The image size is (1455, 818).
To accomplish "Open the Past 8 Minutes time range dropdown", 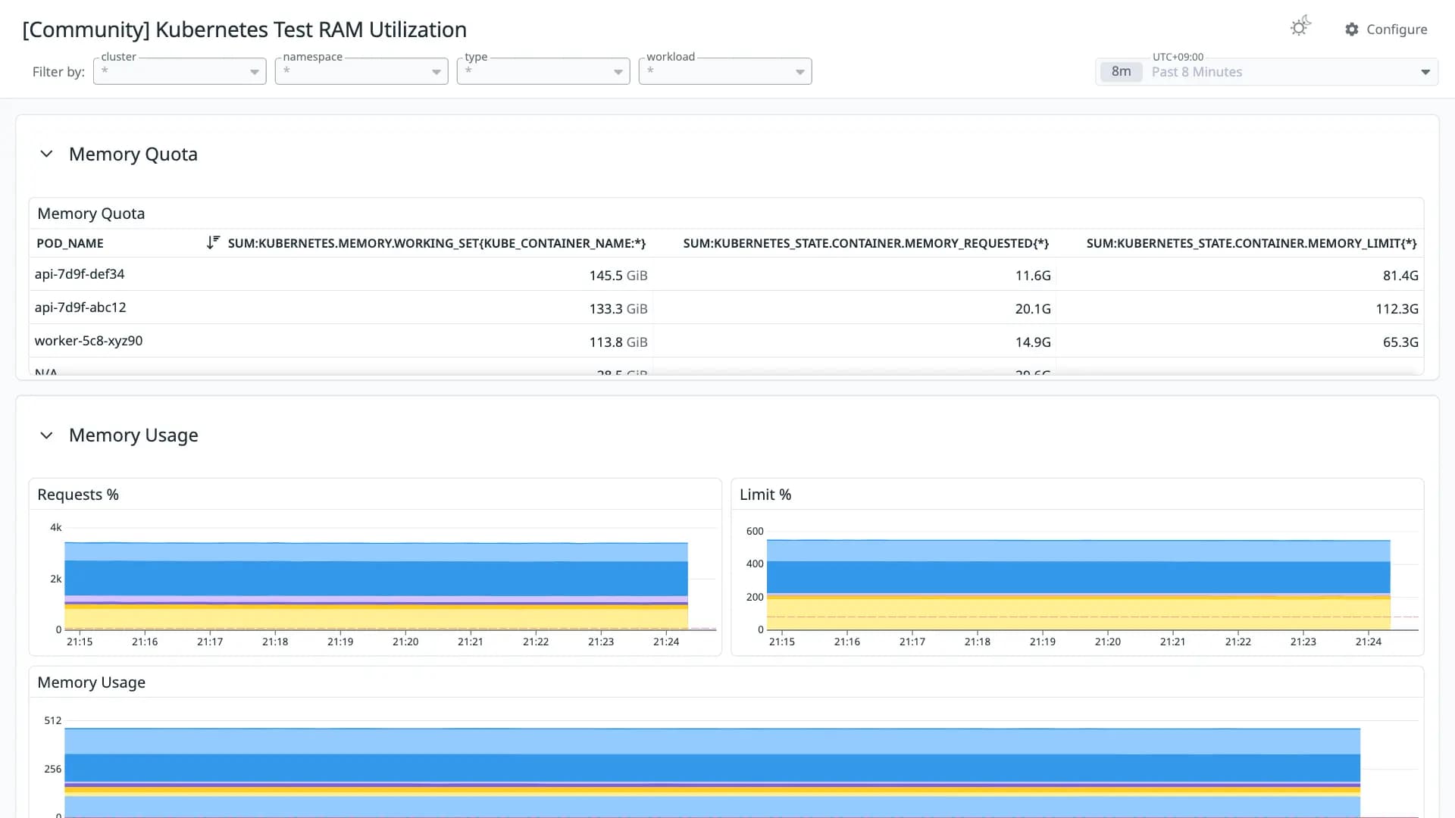I will 1266,72.
